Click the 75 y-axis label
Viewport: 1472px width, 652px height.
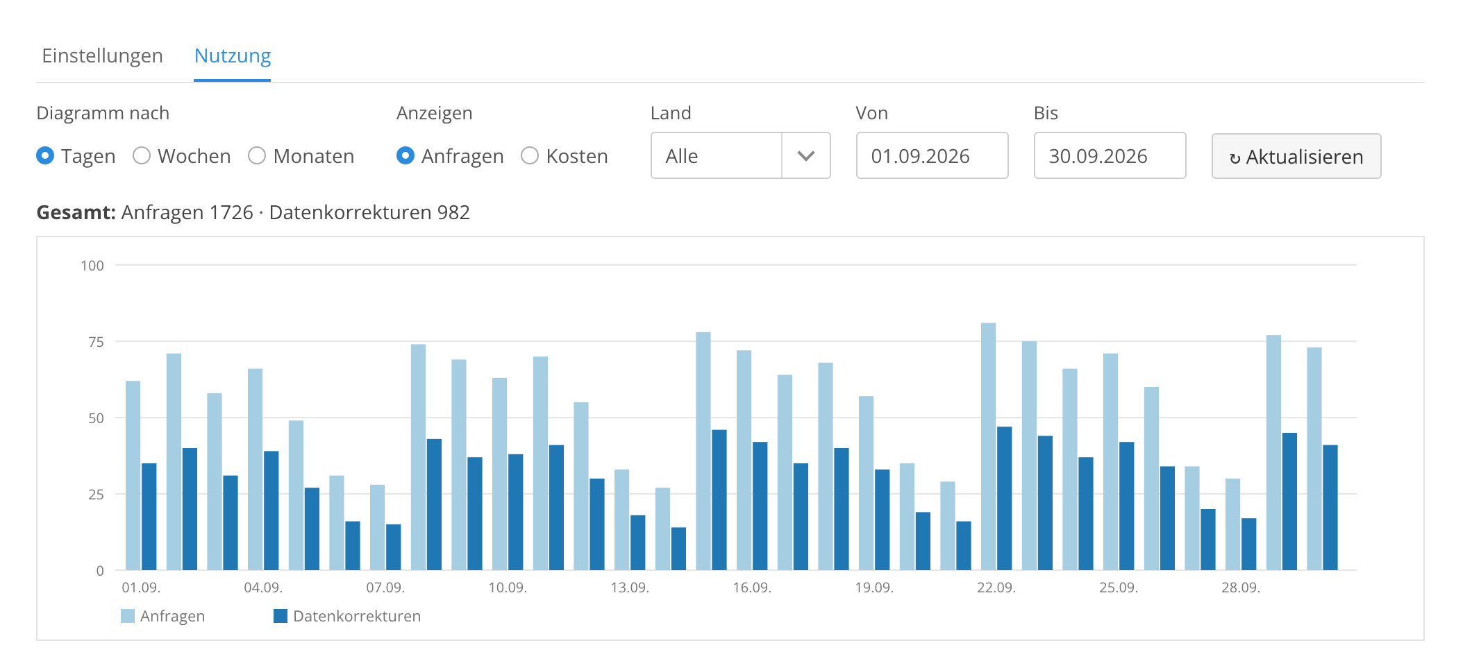96,342
